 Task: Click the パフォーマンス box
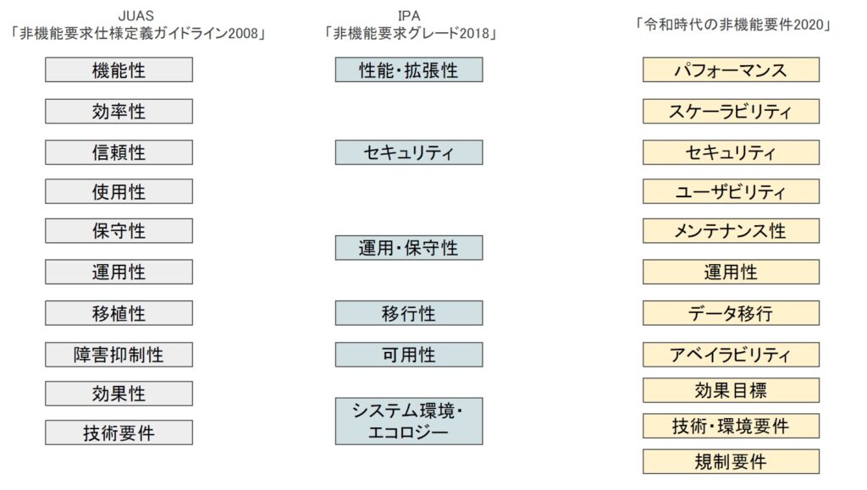731,70
